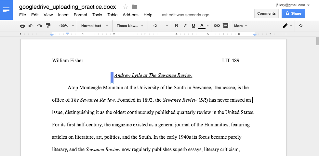Open the move-to-folder icon

pyautogui.click(x=135, y=7)
